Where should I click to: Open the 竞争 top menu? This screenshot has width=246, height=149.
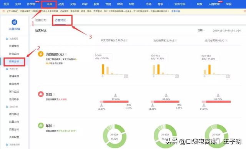coord(160,4)
